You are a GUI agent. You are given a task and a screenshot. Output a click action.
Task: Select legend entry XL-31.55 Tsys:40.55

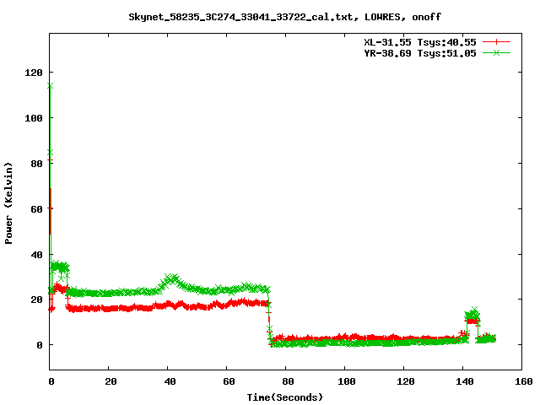pos(420,42)
